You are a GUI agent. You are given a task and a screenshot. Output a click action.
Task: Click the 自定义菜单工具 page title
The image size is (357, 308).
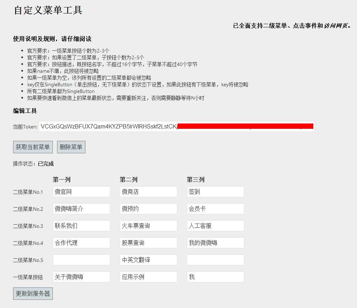point(48,10)
